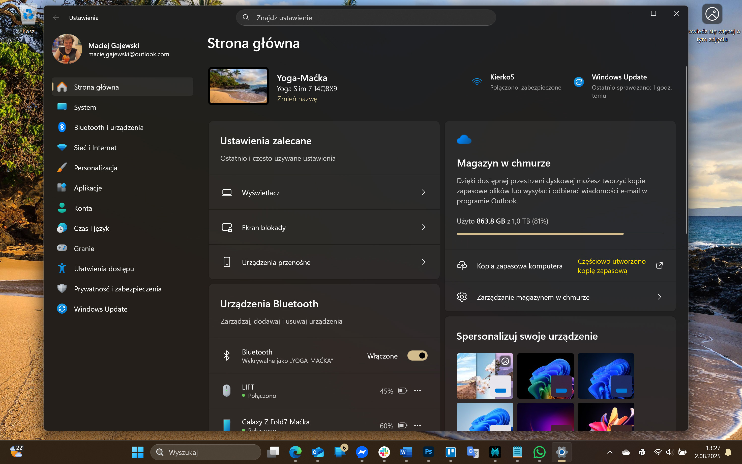The width and height of the screenshot is (742, 464).
Task: Open System settings category
Action: 122,107
